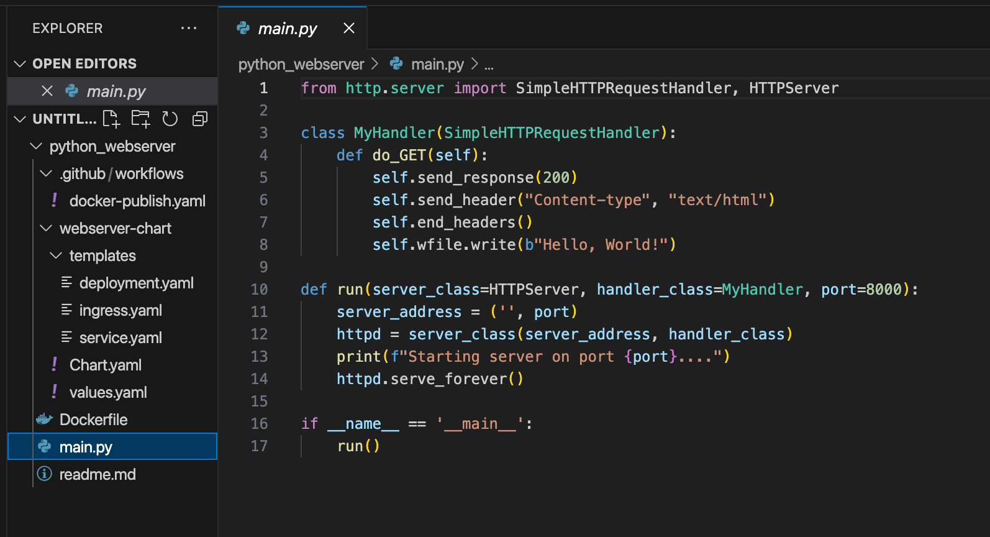Viewport: 990px width, 537px height.
Task: Open Explorer more actions ellipsis menu
Action: [x=189, y=28]
